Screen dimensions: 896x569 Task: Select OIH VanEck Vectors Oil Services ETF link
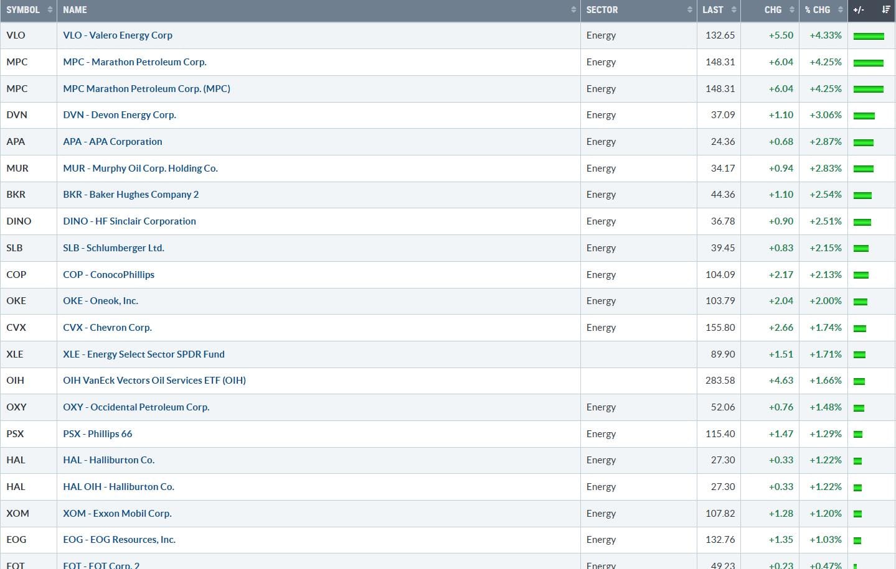click(154, 381)
